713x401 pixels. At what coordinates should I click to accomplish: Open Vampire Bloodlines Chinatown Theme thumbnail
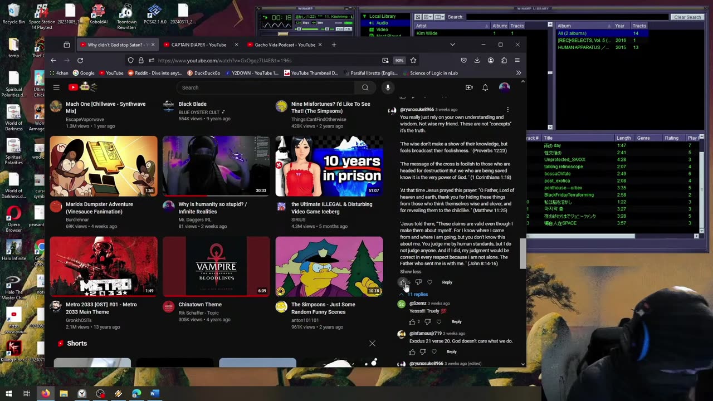[216, 266]
